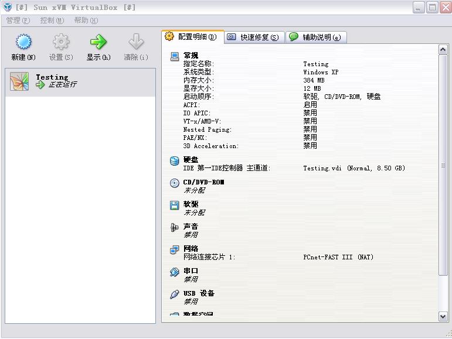Click the 384 MB memory value
Image resolution: width=452 pixels, height=339 pixels.
[x=314, y=80]
